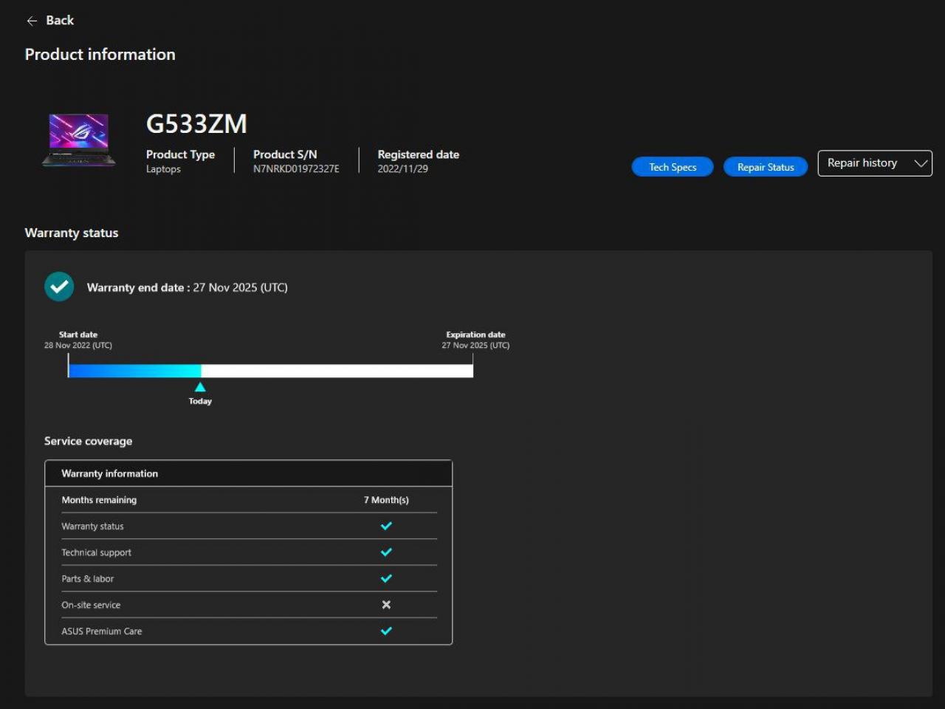Click the warranty end date 27 Nov 2025
This screenshot has width=945, height=709.
pyautogui.click(x=240, y=287)
